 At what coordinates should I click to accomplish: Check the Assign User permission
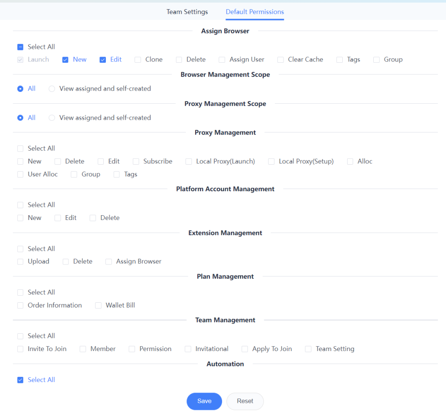tap(222, 60)
